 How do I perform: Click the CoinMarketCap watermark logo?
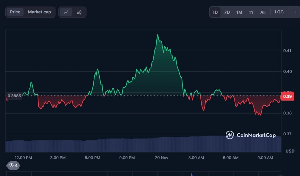230,135
